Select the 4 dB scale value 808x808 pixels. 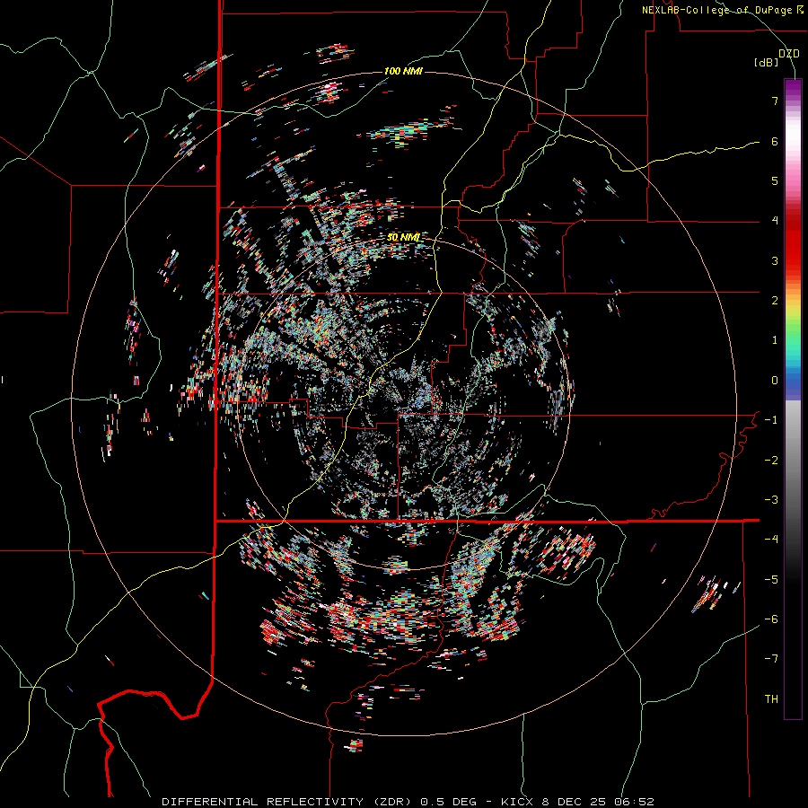click(x=775, y=221)
